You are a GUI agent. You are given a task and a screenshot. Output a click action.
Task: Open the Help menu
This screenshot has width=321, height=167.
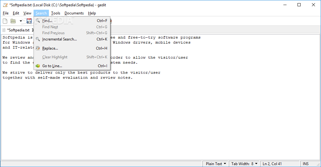(92, 13)
